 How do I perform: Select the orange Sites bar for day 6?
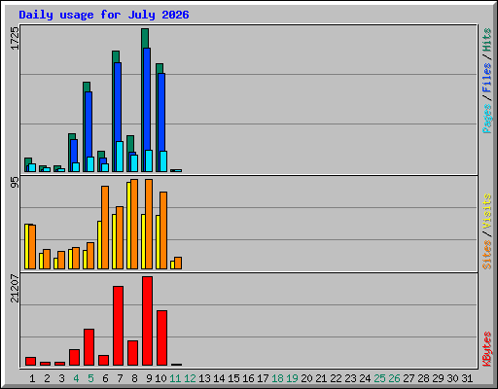coord(105,228)
